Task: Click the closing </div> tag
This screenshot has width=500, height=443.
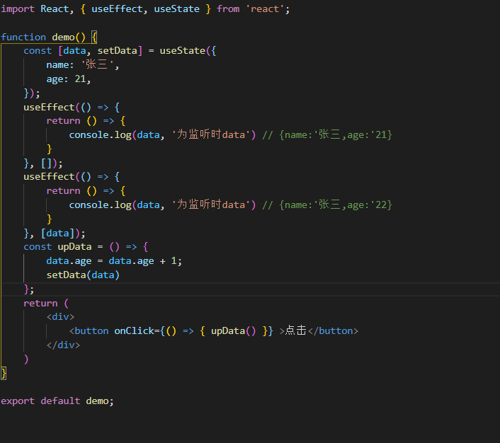Action: 63,345
